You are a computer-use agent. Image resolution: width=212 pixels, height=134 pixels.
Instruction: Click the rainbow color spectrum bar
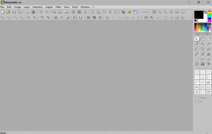pos(210,16)
